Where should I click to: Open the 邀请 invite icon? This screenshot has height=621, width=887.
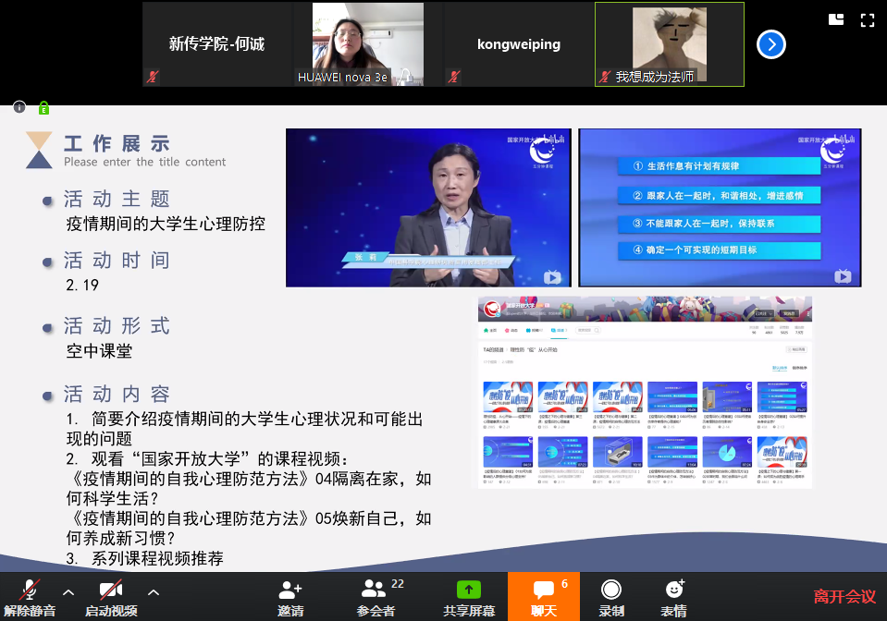click(290, 597)
